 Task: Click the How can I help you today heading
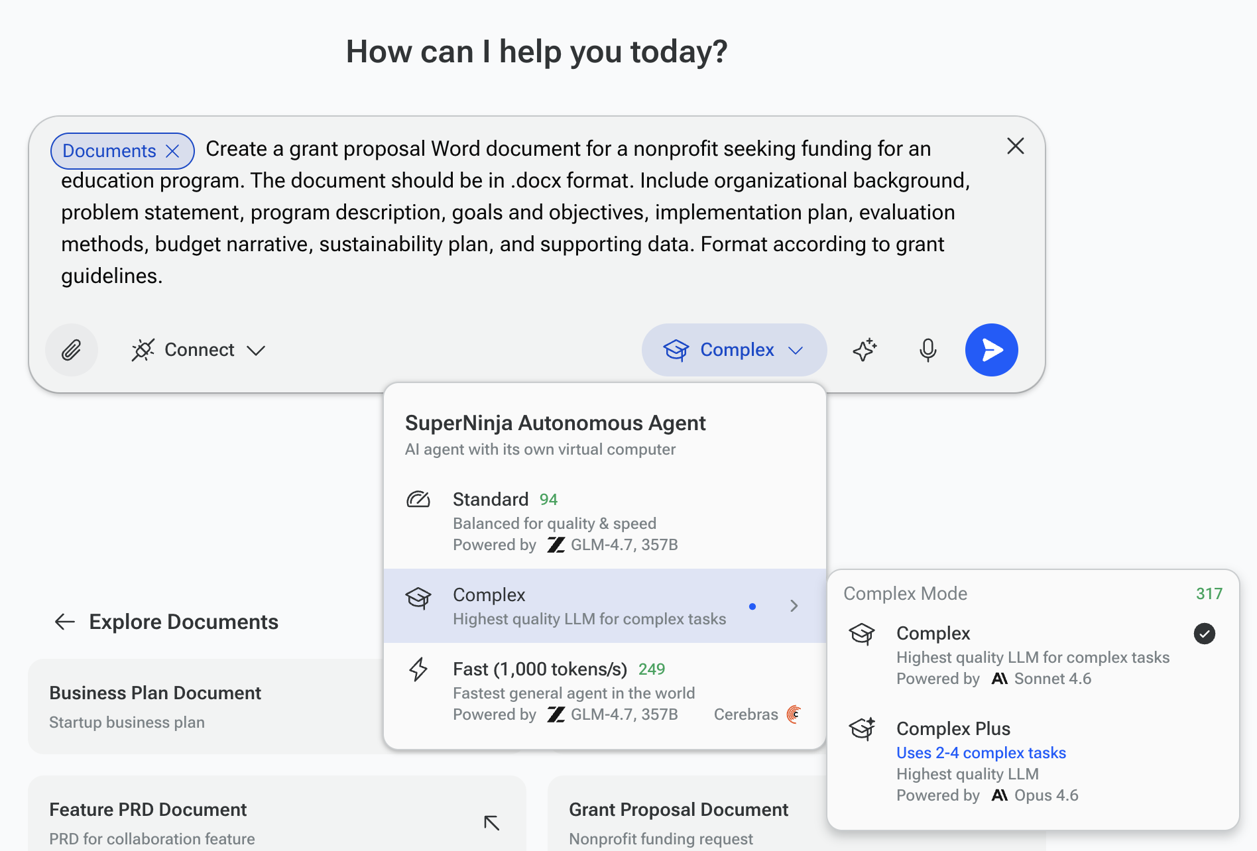[x=537, y=52]
